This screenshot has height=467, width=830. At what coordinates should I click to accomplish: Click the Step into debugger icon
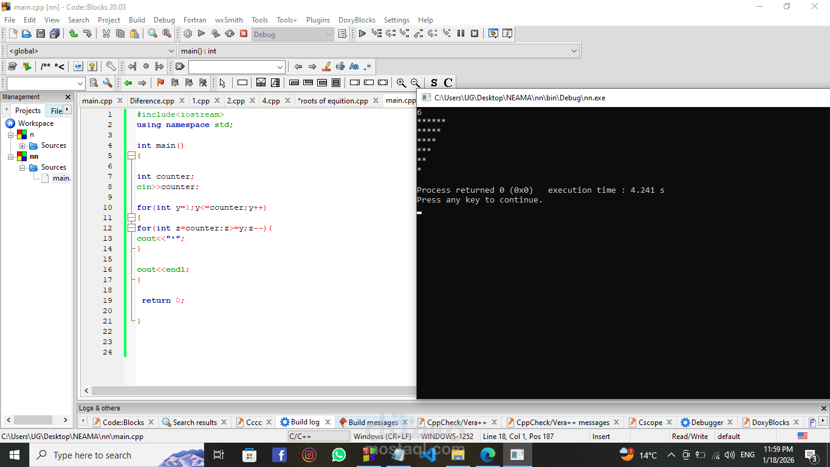coord(405,34)
